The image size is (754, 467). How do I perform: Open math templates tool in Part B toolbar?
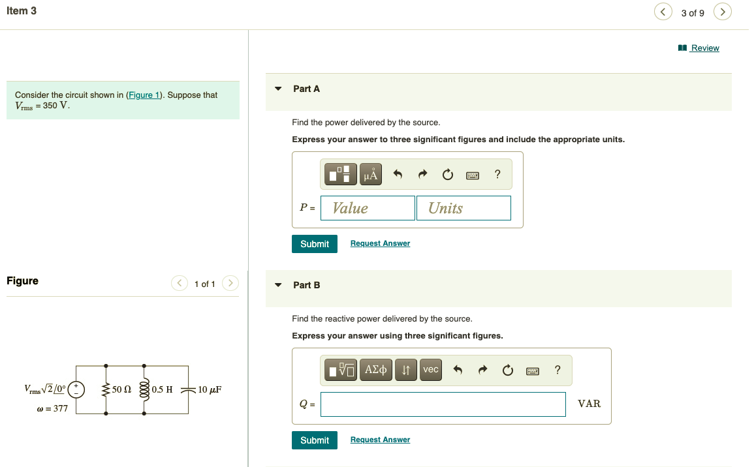tap(341, 370)
